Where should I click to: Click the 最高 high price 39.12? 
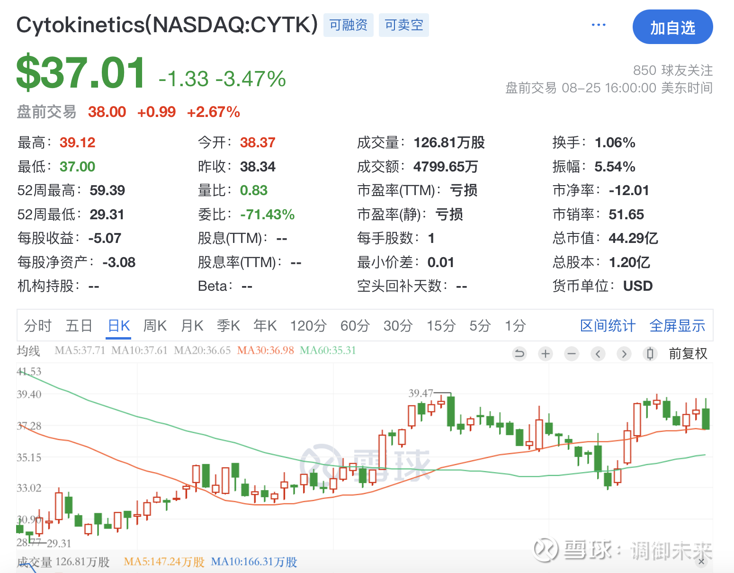point(78,143)
